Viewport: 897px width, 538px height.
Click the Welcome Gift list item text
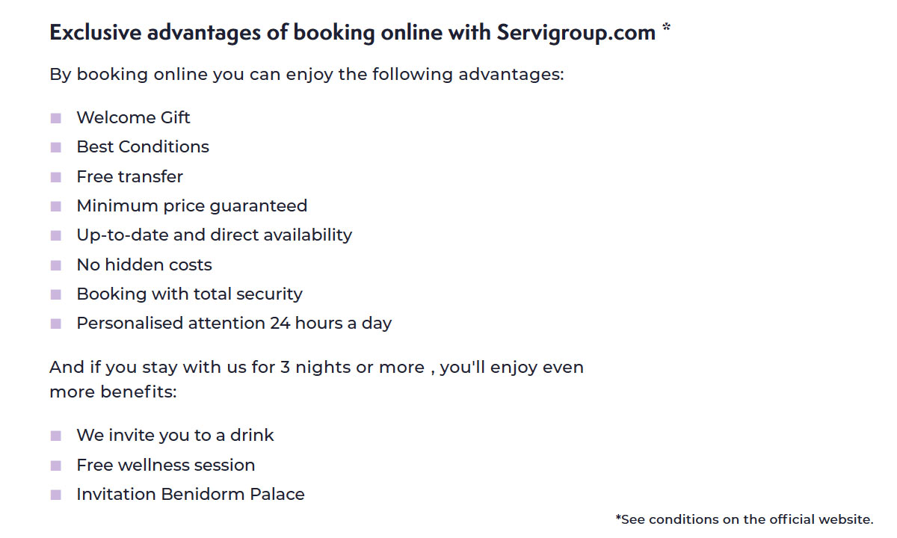[x=133, y=117]
